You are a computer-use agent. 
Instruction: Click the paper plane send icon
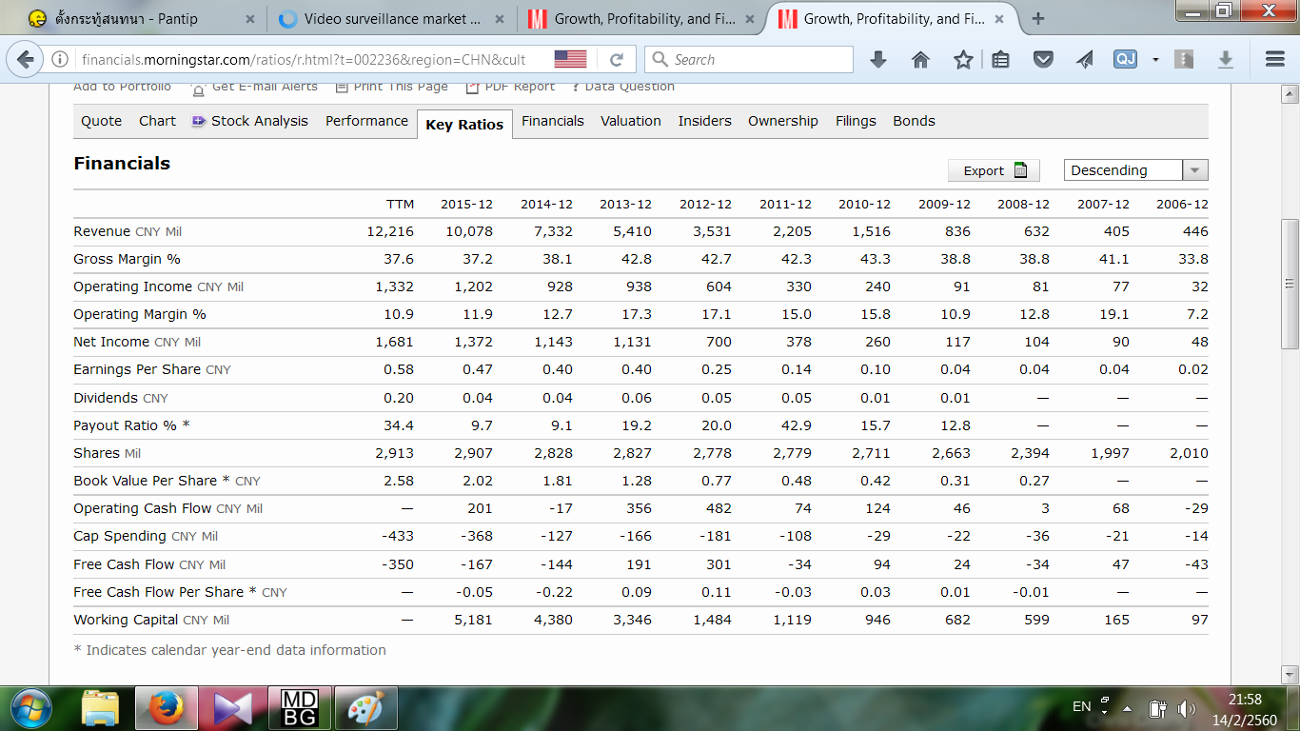pyautogui.click(x=1085, y=60)
